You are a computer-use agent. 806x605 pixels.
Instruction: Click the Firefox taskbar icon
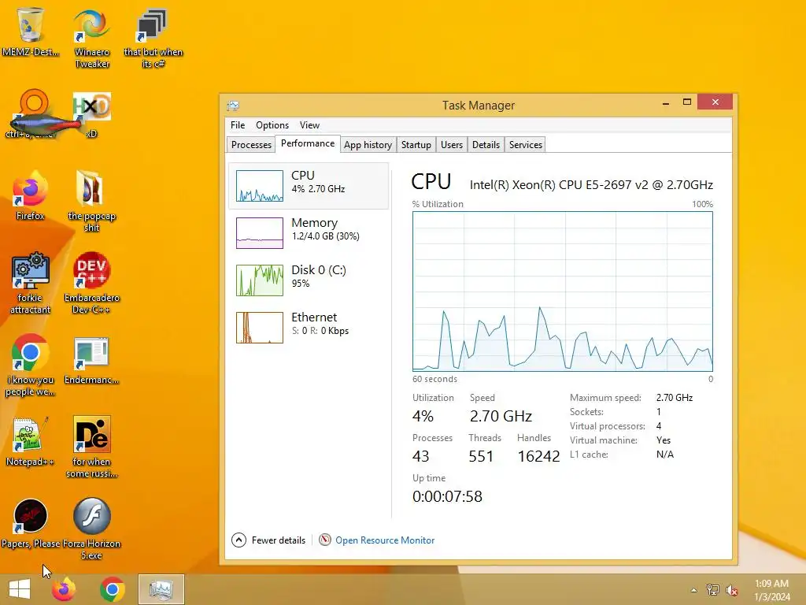click(64, 589)
